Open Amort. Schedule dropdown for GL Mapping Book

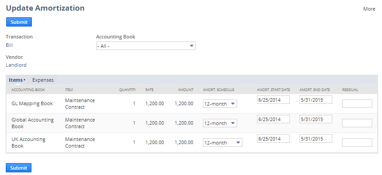click(x=220, y=104)
